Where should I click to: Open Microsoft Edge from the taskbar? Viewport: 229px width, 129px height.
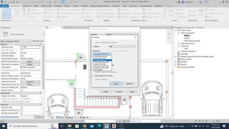tap(99, 126)
